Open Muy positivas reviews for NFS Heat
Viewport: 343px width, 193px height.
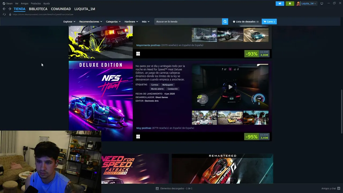[144, 128]
